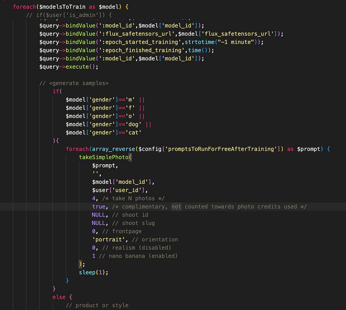The width and height of the screenshot is (346, 310).
Task: Click the "$model['model_id']," argument line
Action: (124, 182)
